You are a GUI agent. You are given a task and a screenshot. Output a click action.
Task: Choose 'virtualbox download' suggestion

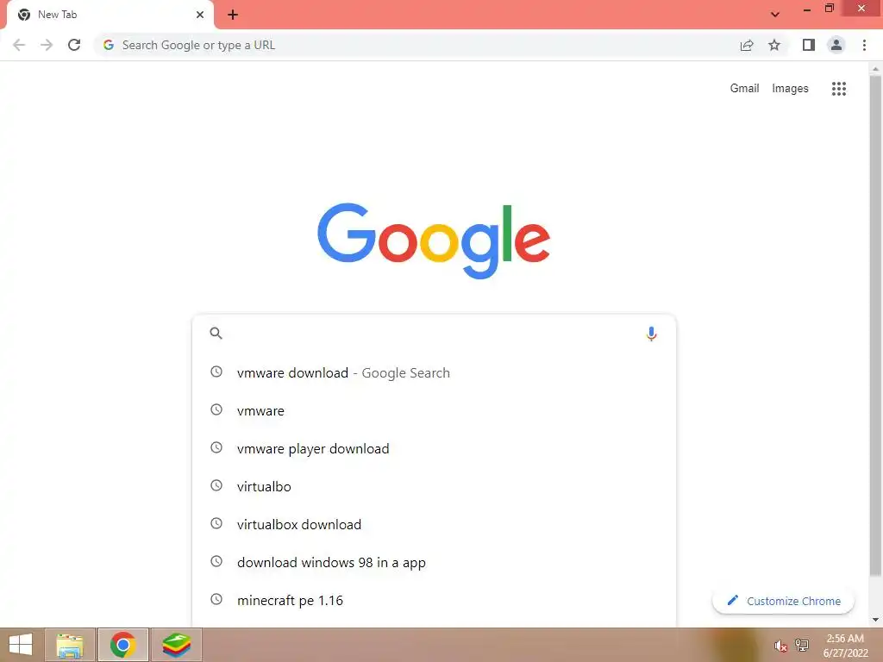click(x=434, y=525)
